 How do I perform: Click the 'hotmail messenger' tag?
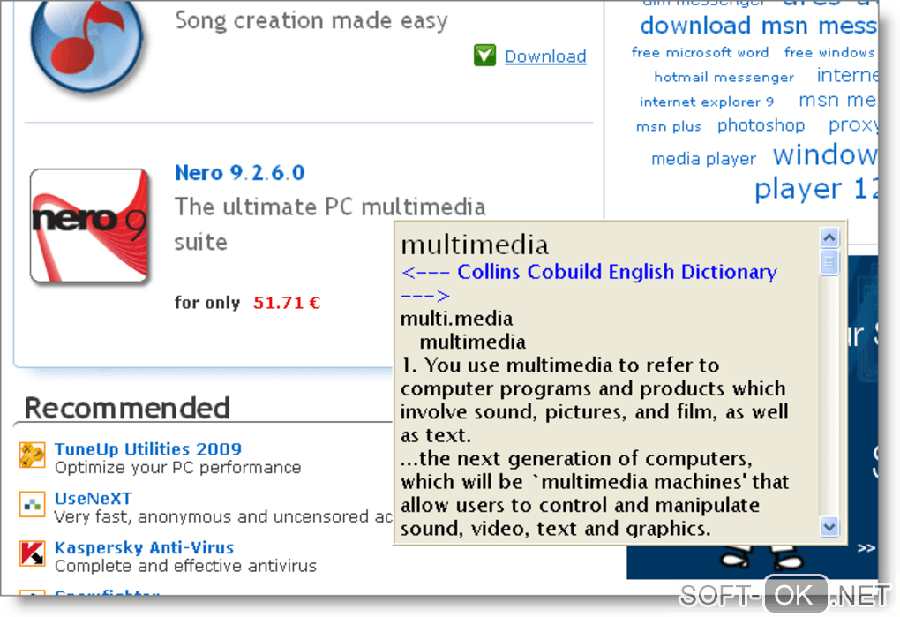tap(724, 77)
